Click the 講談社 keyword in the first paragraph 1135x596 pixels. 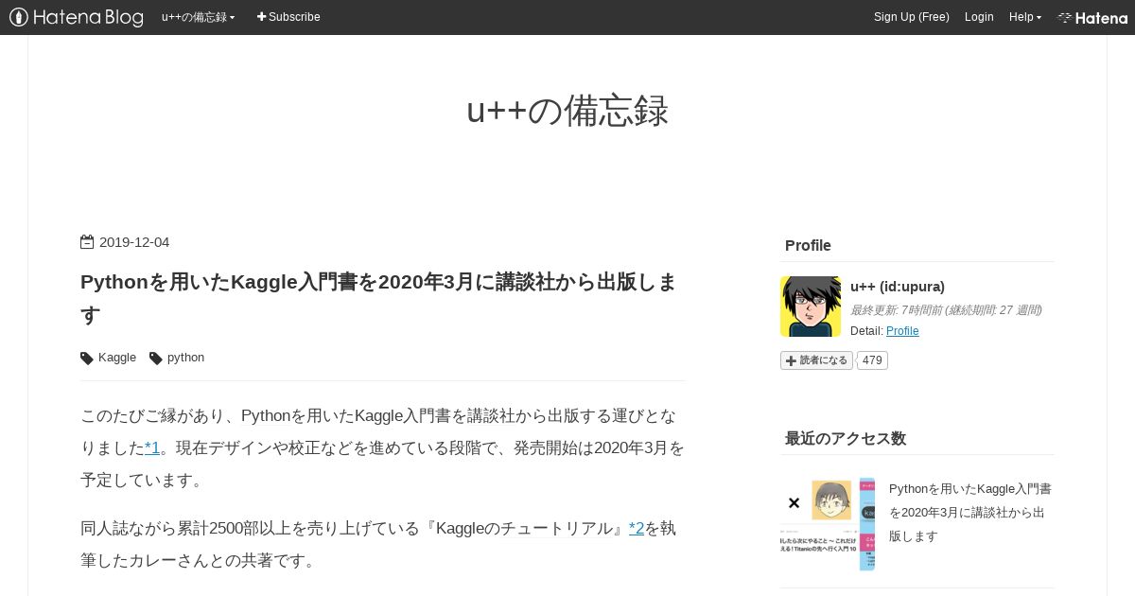pos(491,415)
